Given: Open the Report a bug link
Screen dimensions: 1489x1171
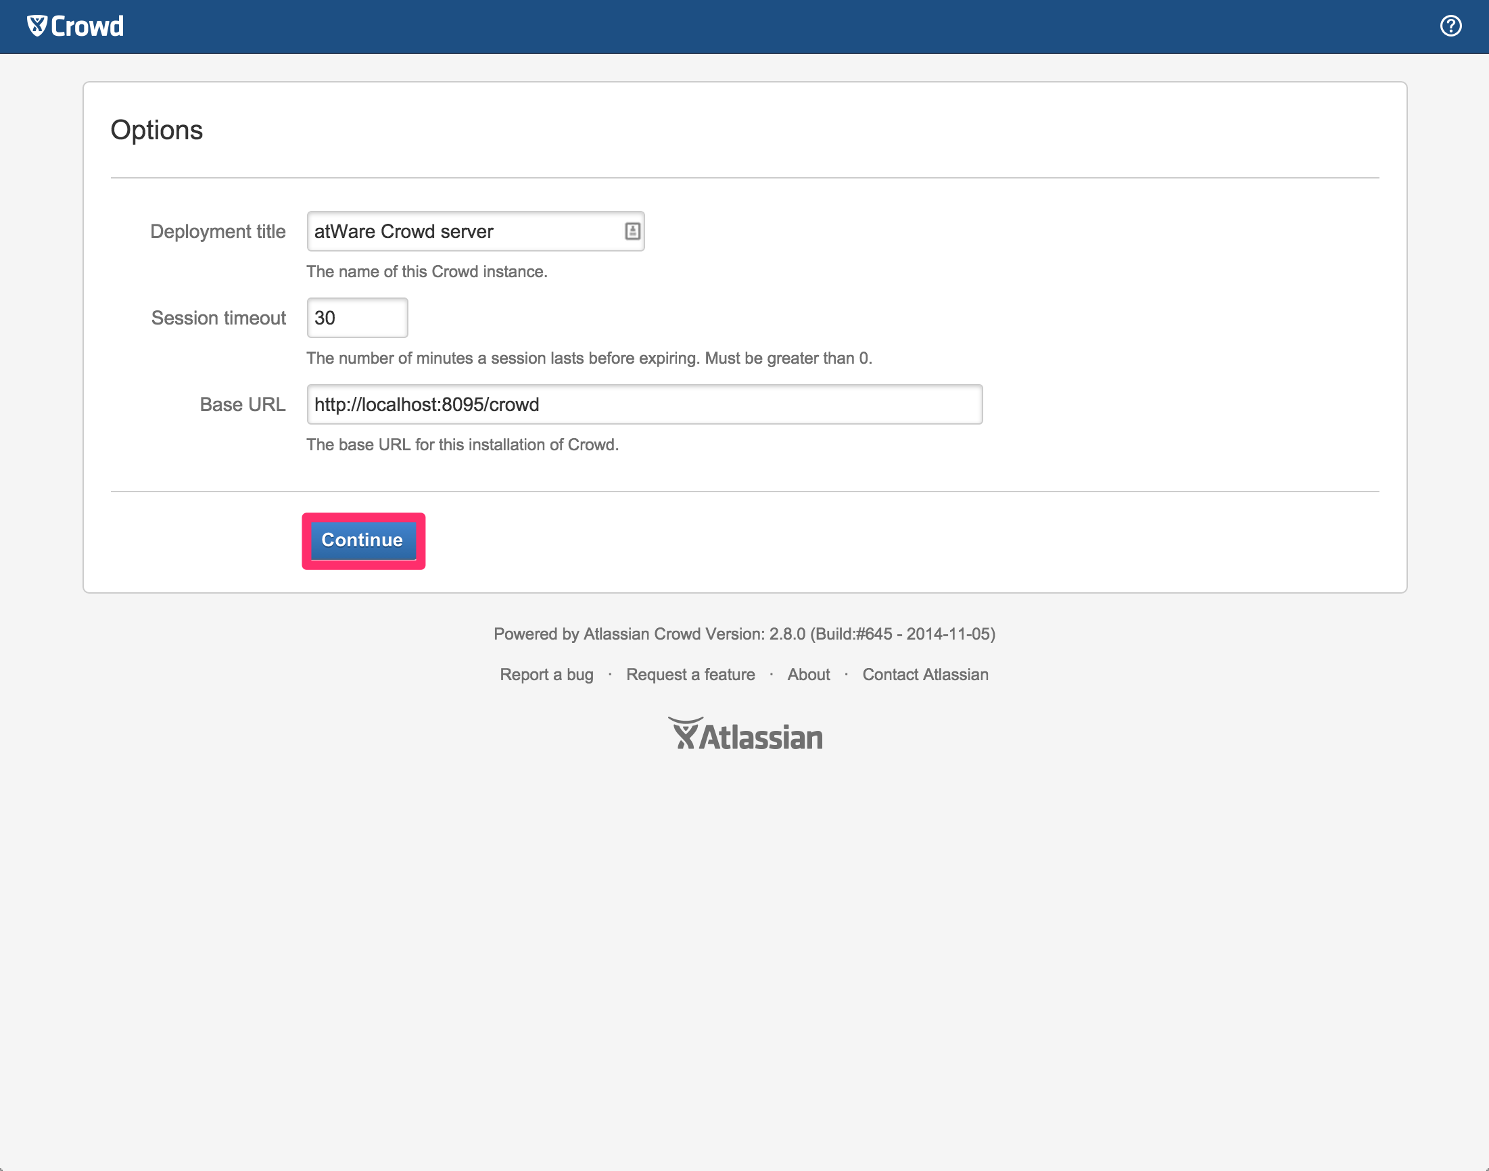Looking at the screenshot, I should point(546,675).
